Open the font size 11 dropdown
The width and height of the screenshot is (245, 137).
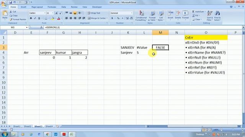point(53,13)
